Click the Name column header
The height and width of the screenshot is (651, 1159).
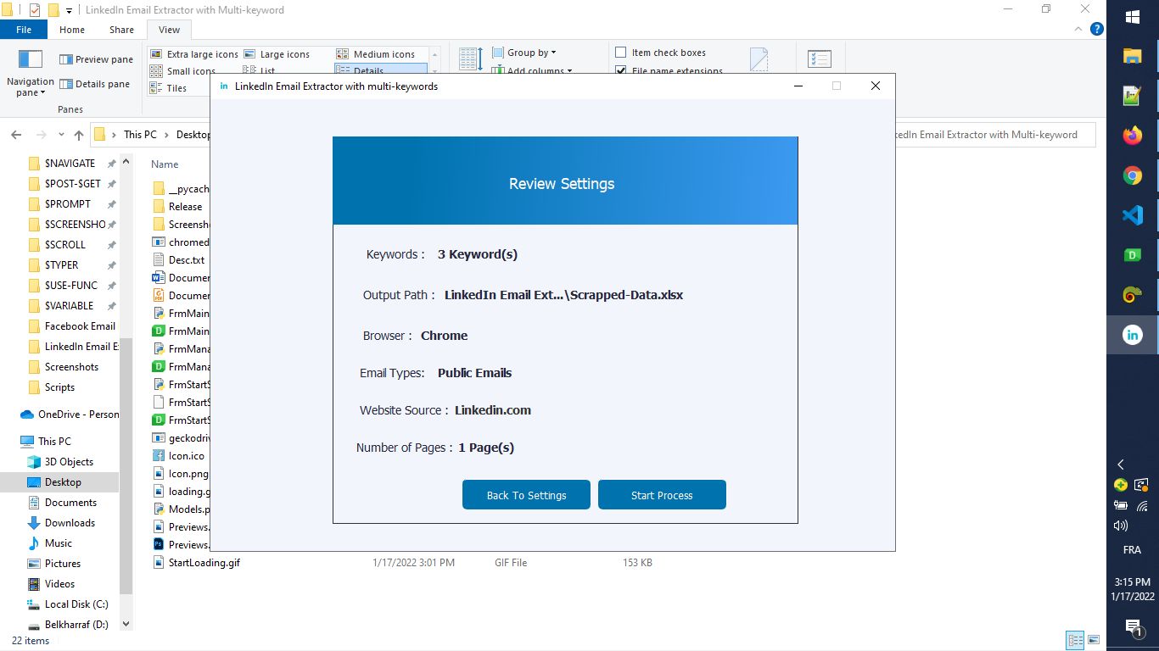165,164
